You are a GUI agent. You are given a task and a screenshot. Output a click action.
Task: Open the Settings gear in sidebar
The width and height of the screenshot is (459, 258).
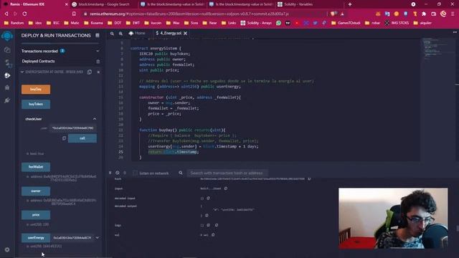[7, 249]
